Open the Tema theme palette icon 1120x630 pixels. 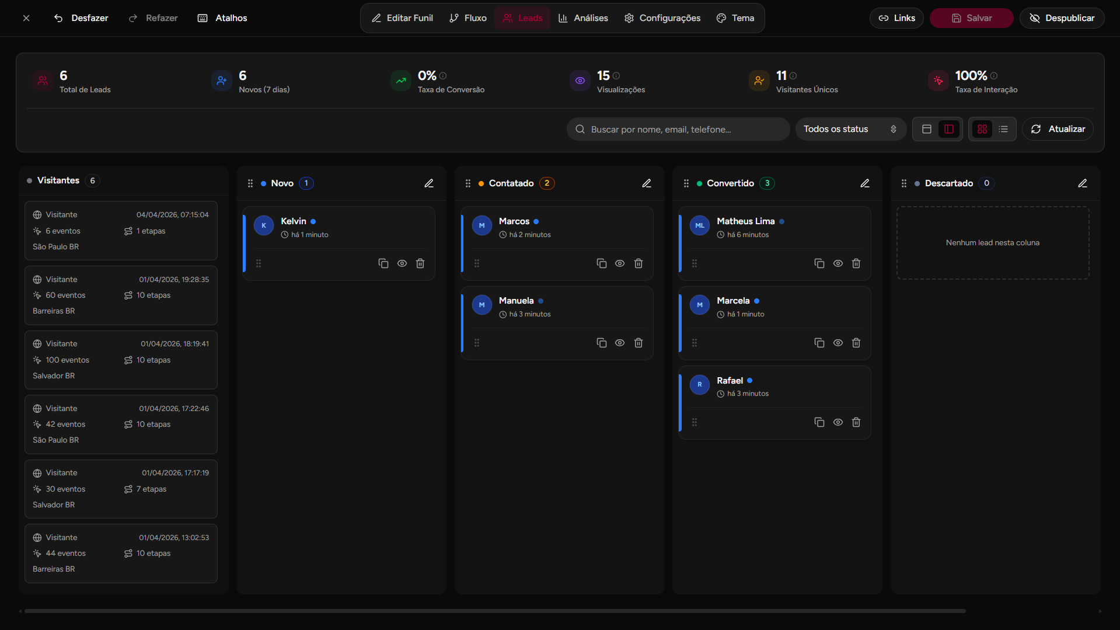[x=721, y=18]
